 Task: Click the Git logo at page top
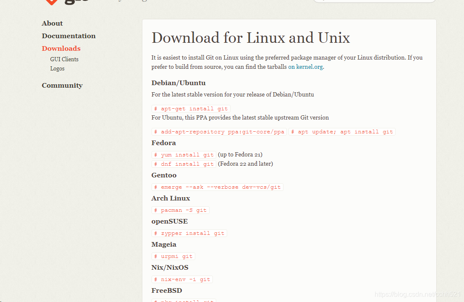point(67,3)
